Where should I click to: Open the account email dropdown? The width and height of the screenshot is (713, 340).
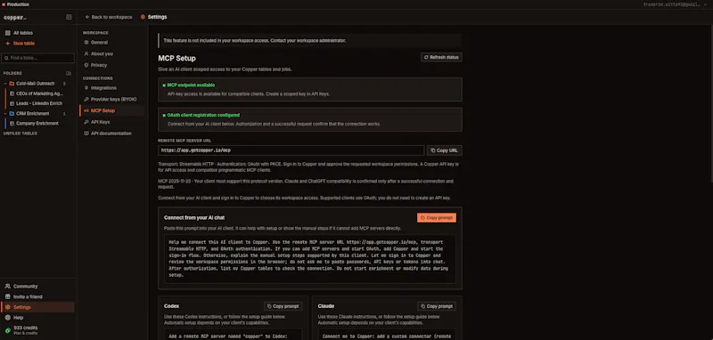pos(675,4)
